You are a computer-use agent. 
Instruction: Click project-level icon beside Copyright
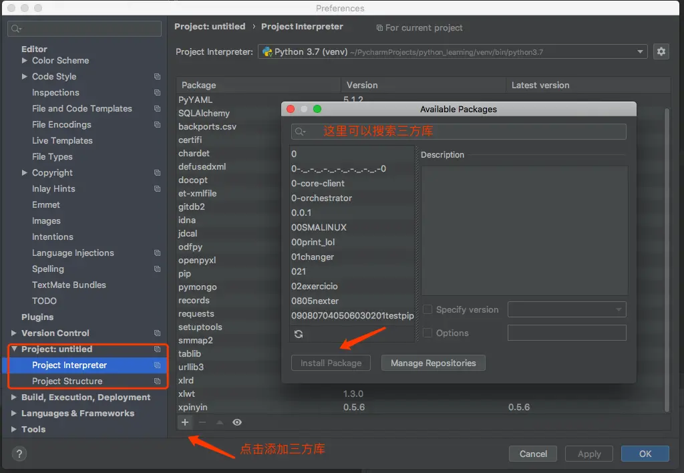[x=157, y=173]
